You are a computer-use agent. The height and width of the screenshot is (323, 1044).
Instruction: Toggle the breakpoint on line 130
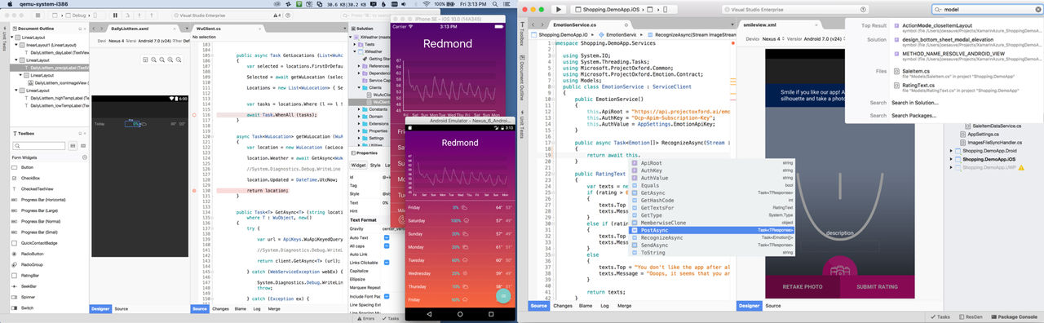(194, 190)
